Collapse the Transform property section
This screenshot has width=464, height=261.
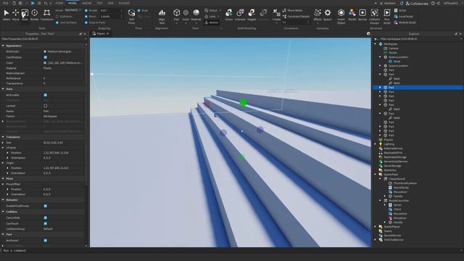pos(3,137)
